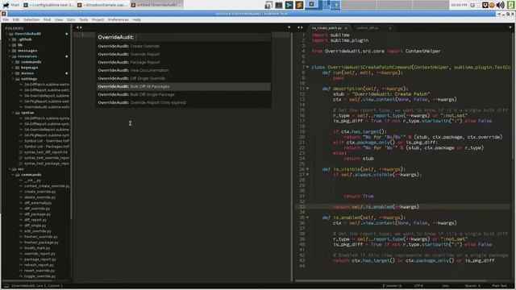Open the Start menu icon in taskbar
This screenshot has height=290, width=516.
click(6, 5)
